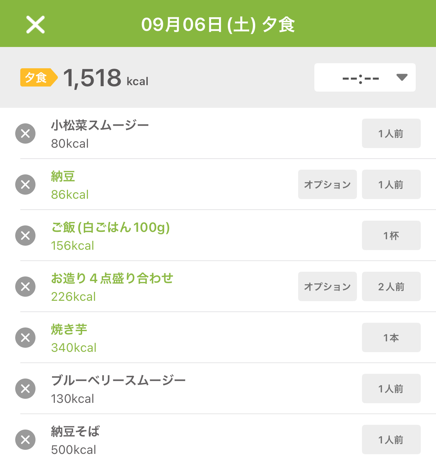436x463 pixels.
Task: Change 焼き芋 quantity 1本
Action: [391, 338]
